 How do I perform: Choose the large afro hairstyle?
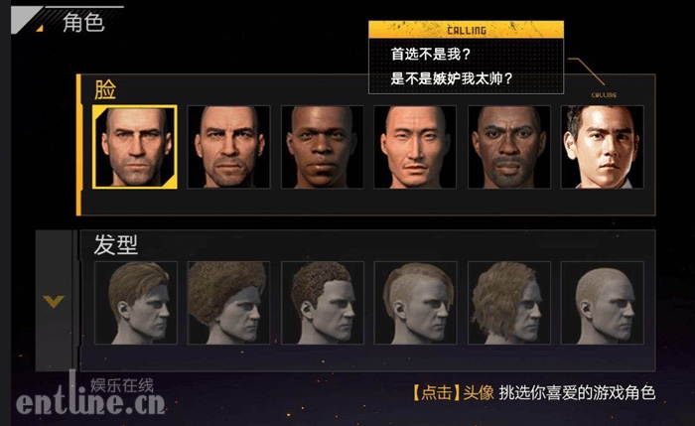pos(228,303)
